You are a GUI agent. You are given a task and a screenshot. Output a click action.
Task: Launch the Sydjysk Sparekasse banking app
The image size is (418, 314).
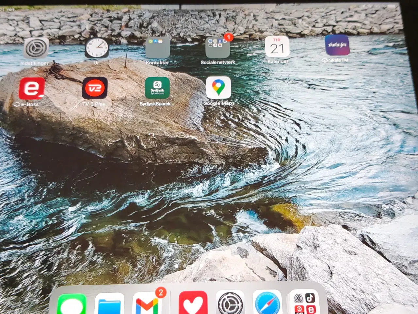click(157, 88)
